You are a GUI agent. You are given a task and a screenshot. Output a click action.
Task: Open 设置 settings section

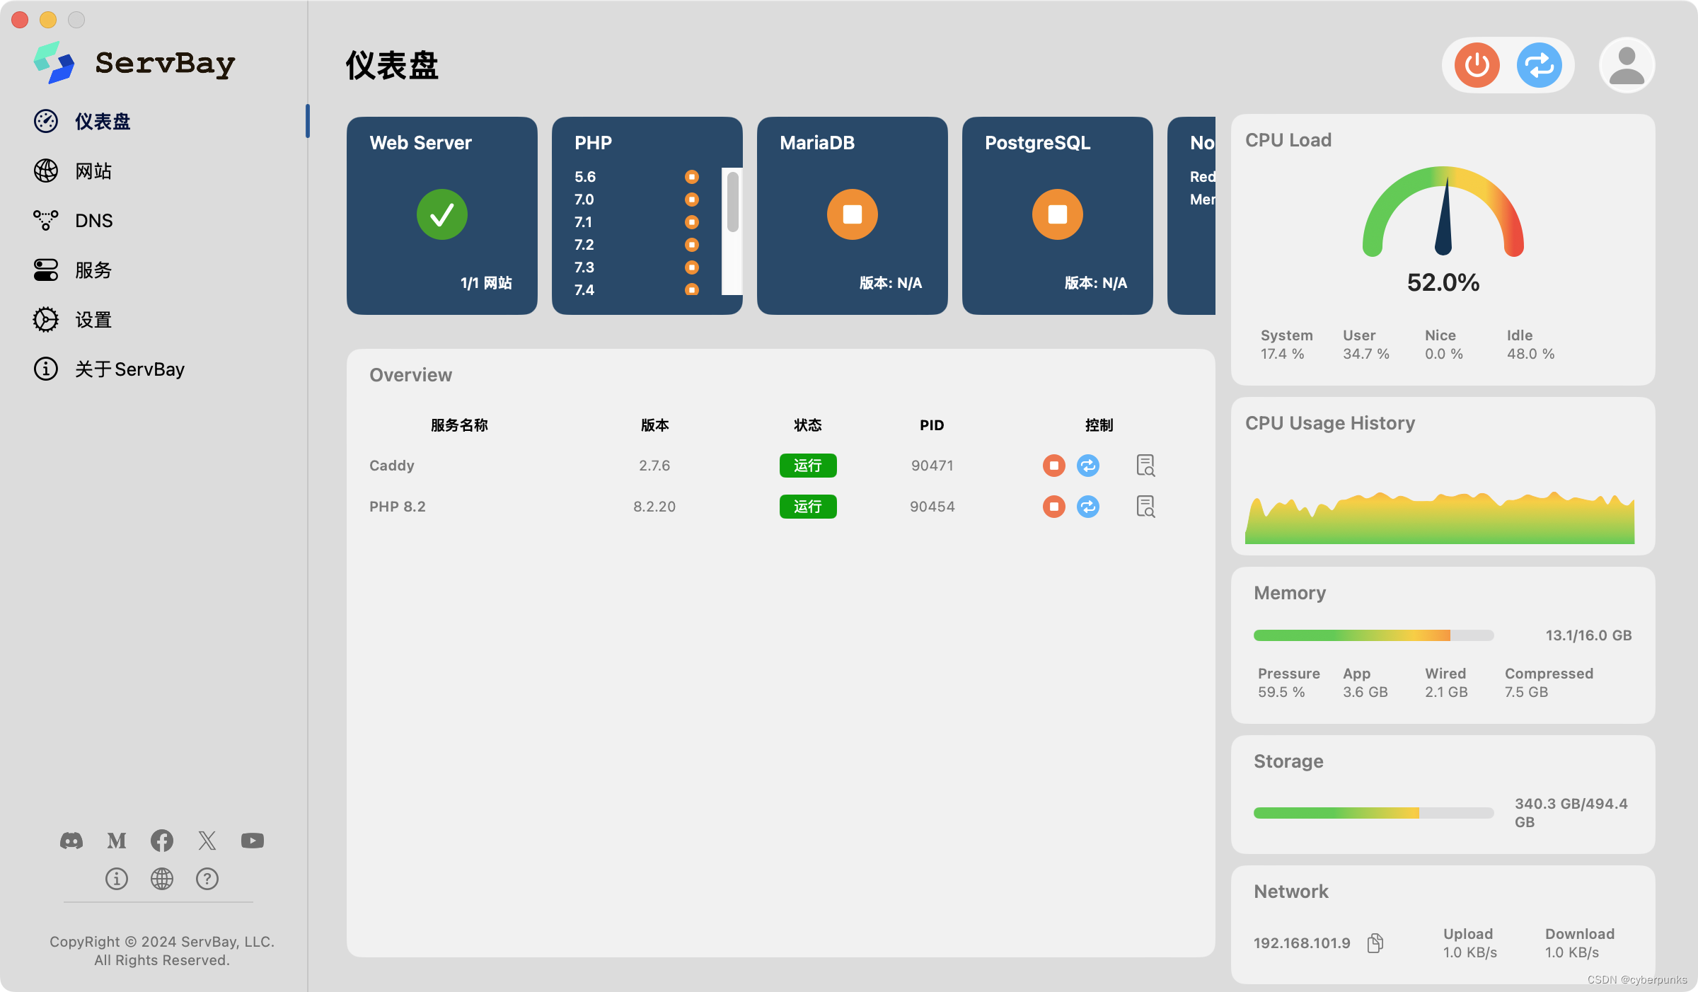pos(73,319)
